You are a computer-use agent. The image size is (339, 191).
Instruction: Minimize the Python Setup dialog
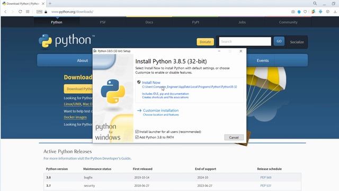(219, 51)
